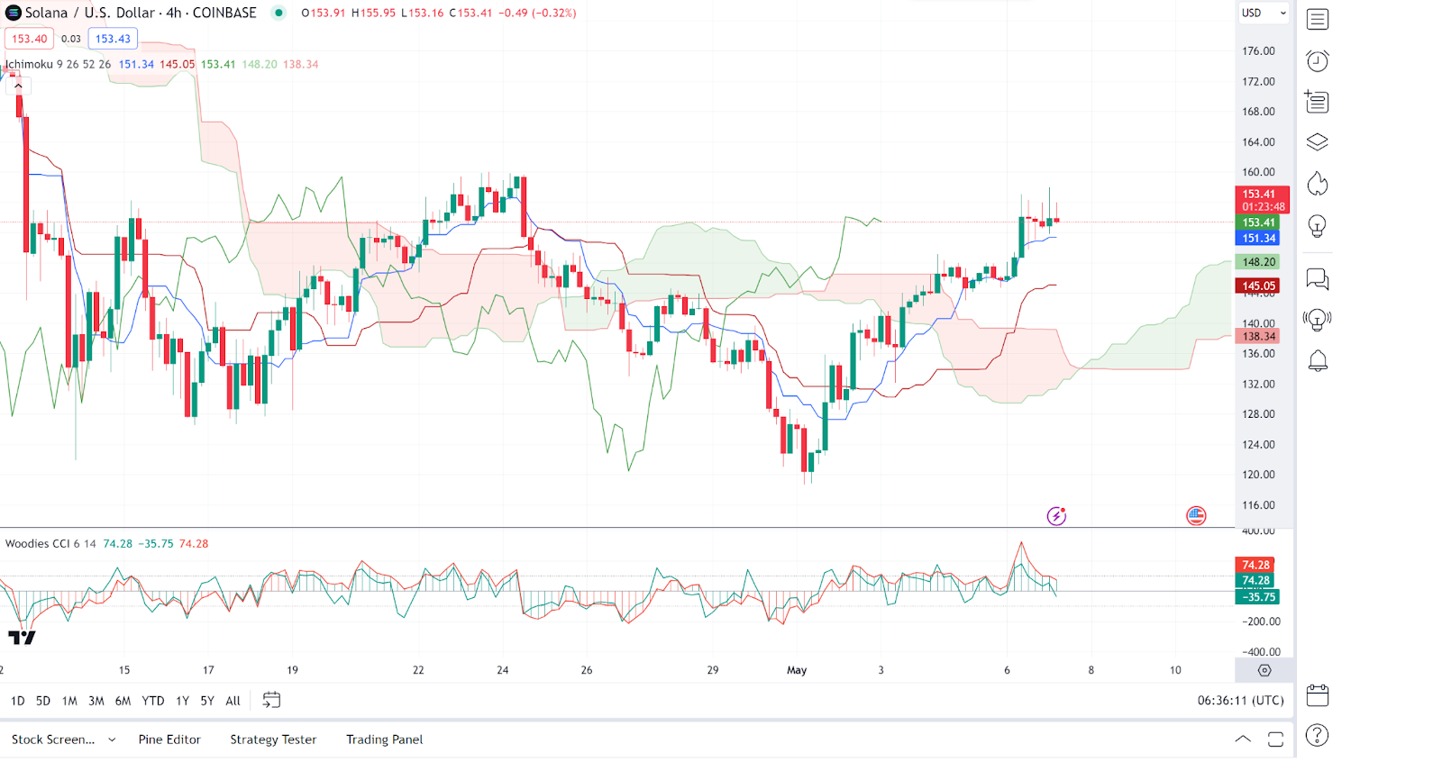Click the US flag economic event marker
1442x762 pixels.
[1196, 516]
